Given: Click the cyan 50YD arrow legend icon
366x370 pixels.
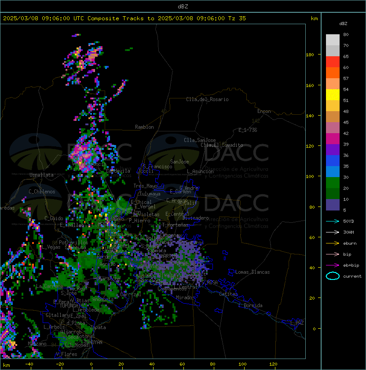Looking at the screenshot, I should point(333,221).
